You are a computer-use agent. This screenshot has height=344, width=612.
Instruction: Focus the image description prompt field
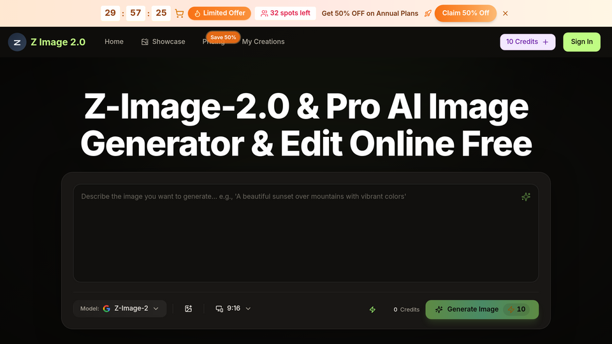pyautogui.click(x=306, y=233)
